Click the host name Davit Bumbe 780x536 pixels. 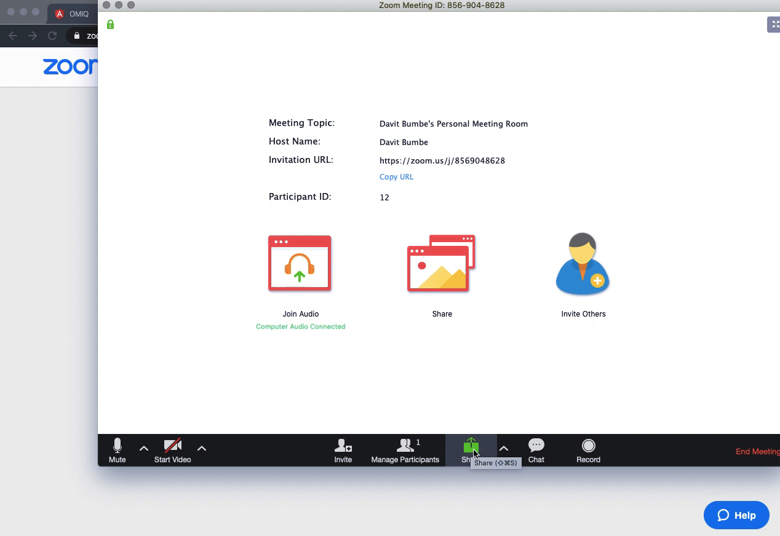click(404, 142)
